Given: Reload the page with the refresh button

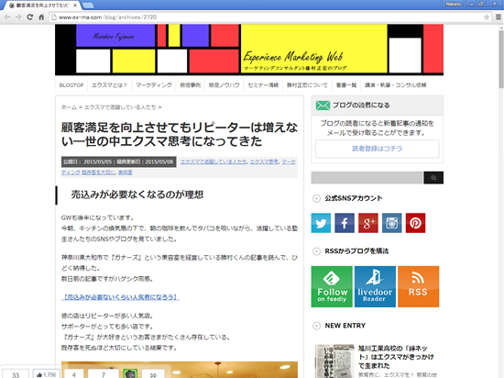Looking at the screenshot, I should pos(30,17).
